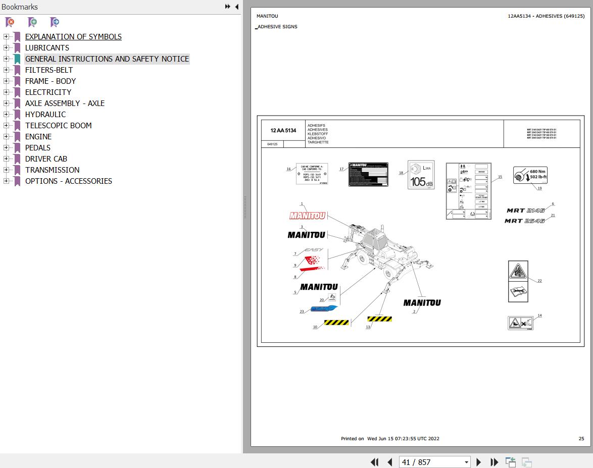Select the FRAME - BODY bookmark
This screenshot has width=593, height=468.
point(51,81)
